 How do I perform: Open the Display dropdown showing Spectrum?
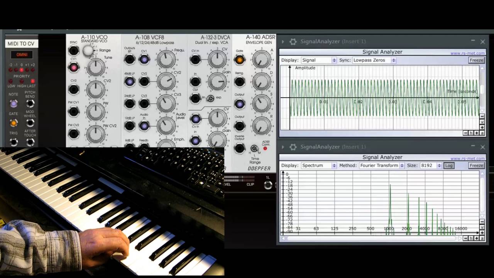click(319, 165)
